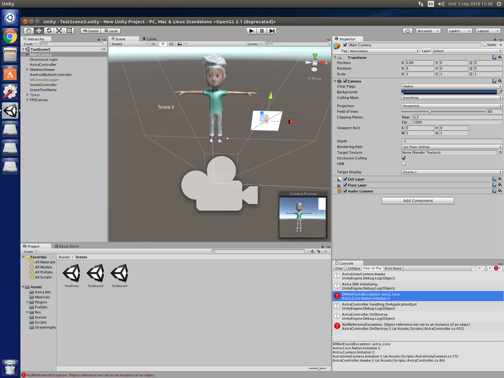The image size is (504, 378).
Task: Open Culling Mask dropdown
Action: [x=452, y=98]
